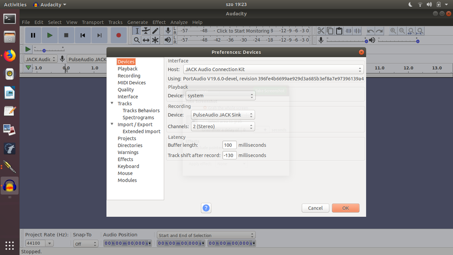Click the Buffer length input field
Image resolution: width=453 pixels, height=255 pixels.
[x=229, y=145]
